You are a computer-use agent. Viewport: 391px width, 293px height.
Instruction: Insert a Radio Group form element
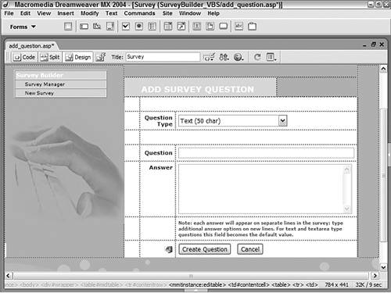click(152, 27)
